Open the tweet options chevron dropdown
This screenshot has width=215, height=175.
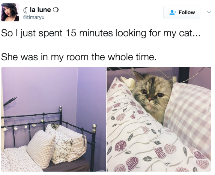209,12
